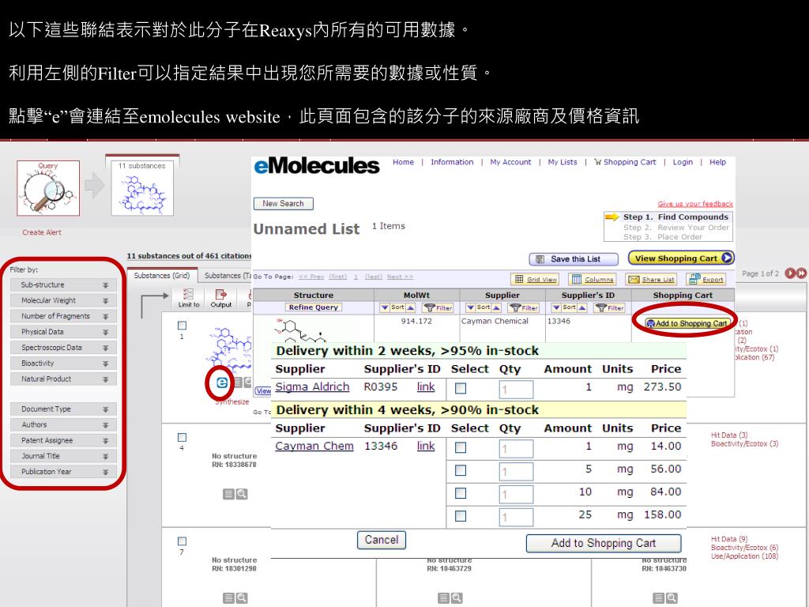Tick Cayman Chem 1 mg checkbox

point(461,447)
